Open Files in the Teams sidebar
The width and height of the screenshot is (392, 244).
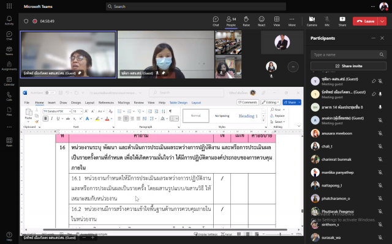tap(9, 111)
